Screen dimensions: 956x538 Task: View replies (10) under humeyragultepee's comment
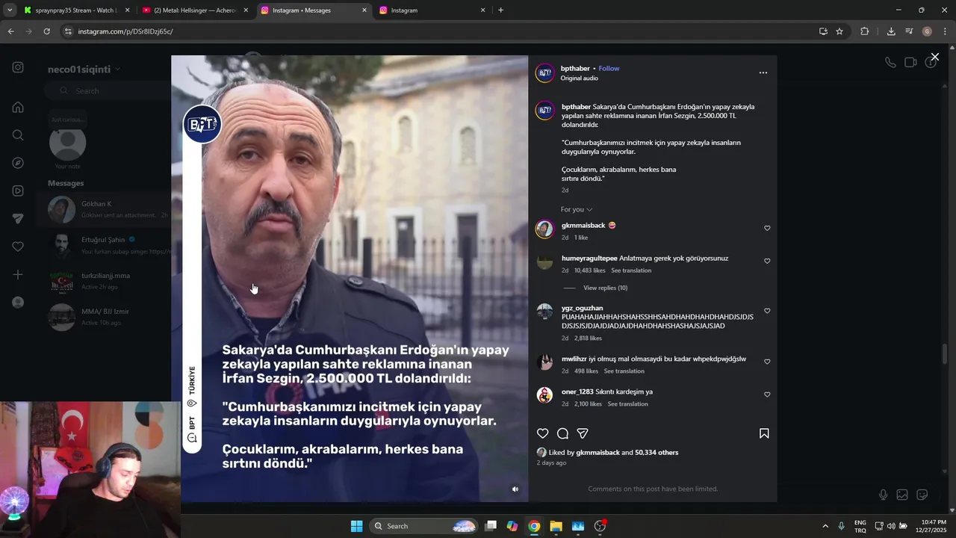click(605, 288)
